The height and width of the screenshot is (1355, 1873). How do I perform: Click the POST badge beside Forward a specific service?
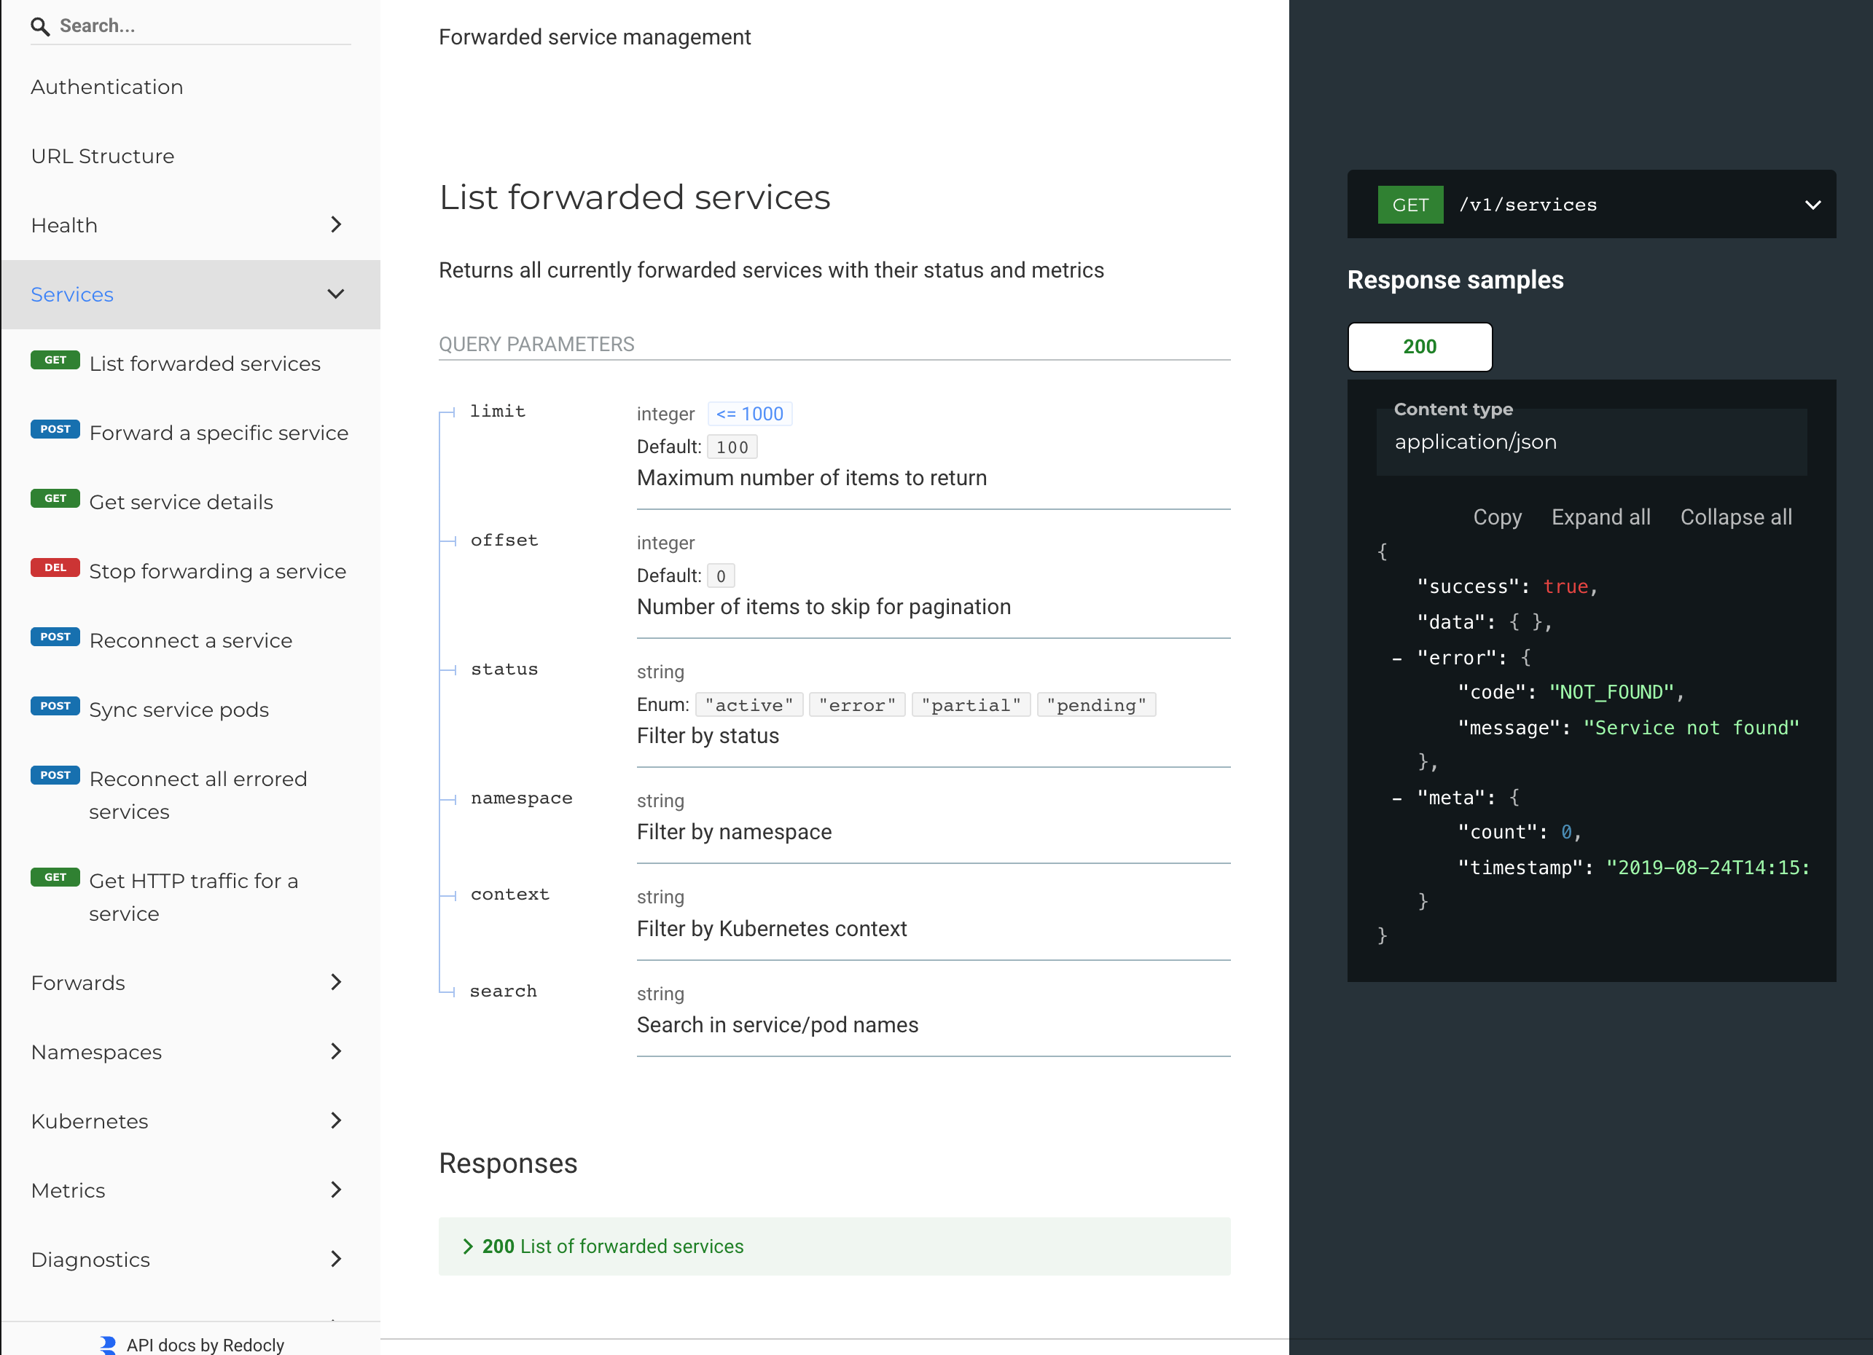point(55,428)
